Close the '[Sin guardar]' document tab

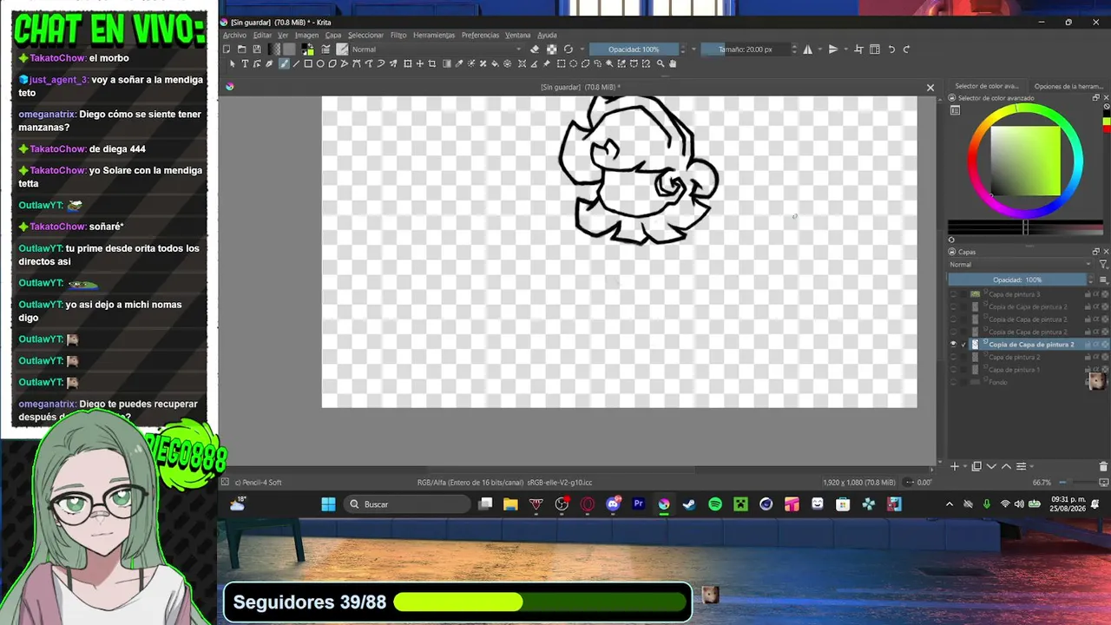click(x=930, y=88)
